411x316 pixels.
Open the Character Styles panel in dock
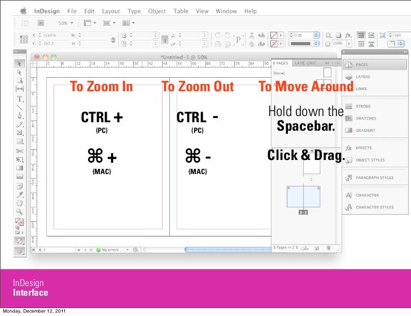coord(375,207)
